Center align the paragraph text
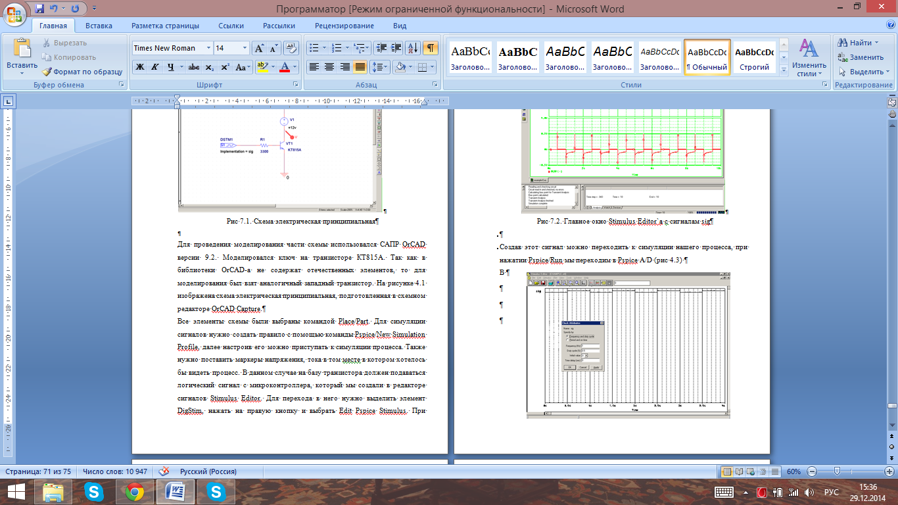The height and width of the screenshot is (505, 898). coord(329,67)
